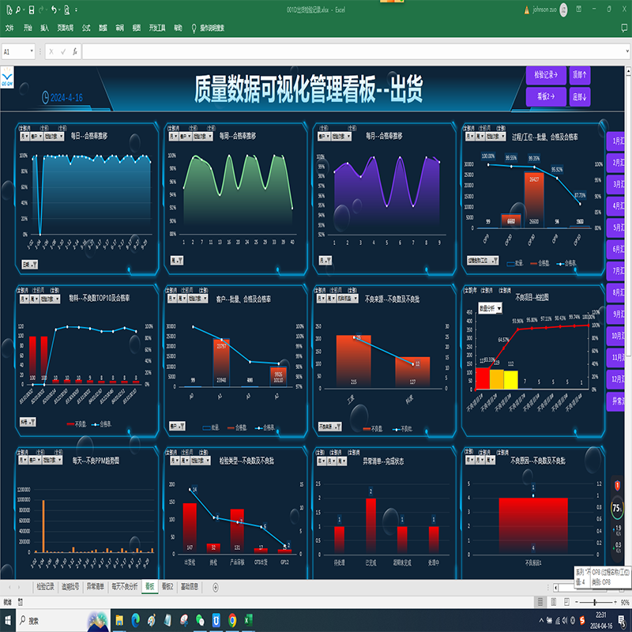Click the 看板2→ purple button
Image resolution: width=632 pixels, height=632 pixels.
point(546,96)
